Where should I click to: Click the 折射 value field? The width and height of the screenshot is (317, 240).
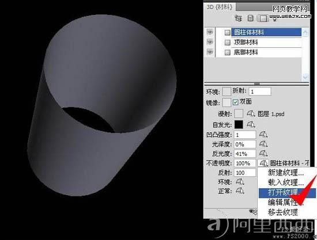(260, 92)
